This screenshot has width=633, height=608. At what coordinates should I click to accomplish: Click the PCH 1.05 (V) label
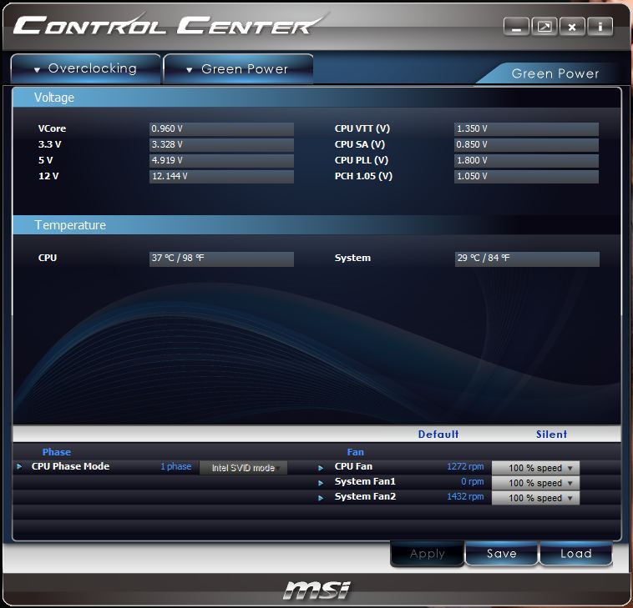pyautogui.click(x=363, y=176)
